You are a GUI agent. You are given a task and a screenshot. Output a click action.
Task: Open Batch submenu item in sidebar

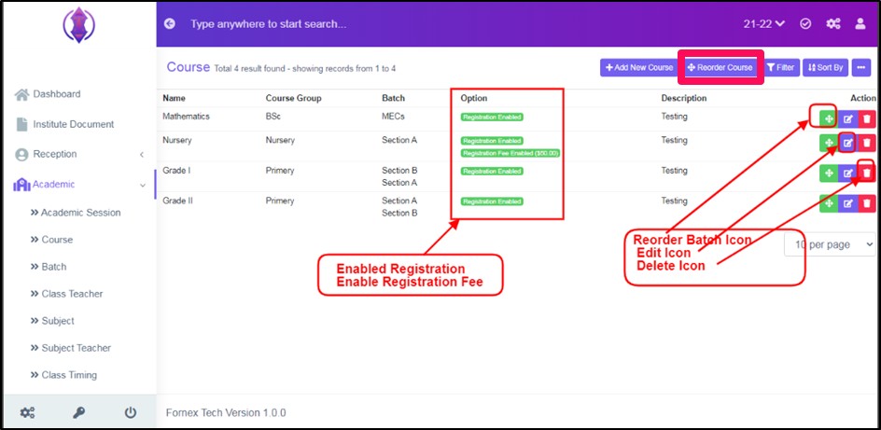coord(49,267)
